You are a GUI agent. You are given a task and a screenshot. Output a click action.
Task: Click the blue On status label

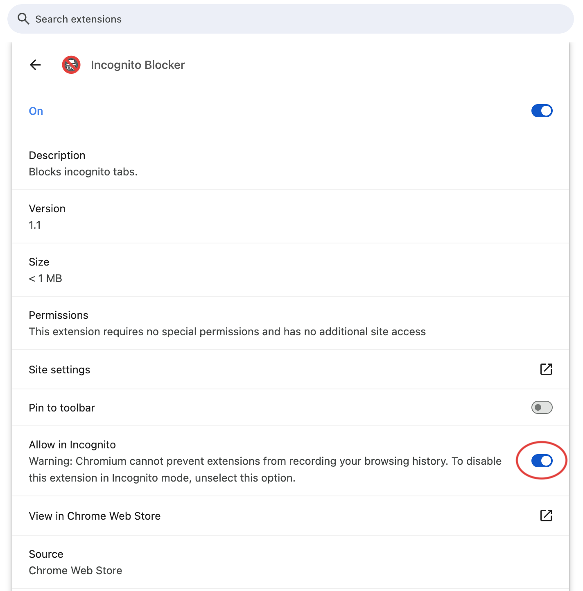[36, 111]
